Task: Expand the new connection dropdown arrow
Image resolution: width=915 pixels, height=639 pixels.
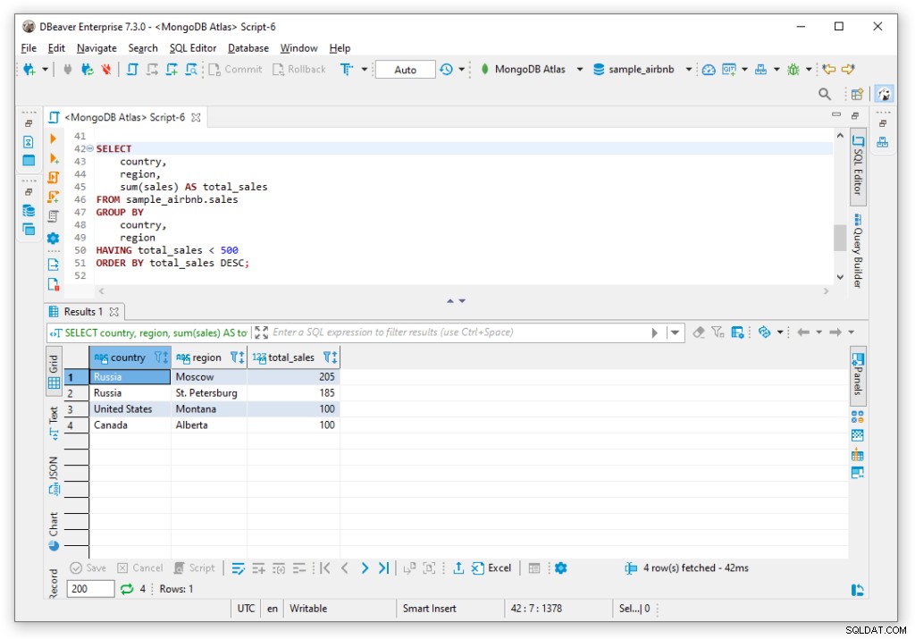Action: (x=45, y=70)
